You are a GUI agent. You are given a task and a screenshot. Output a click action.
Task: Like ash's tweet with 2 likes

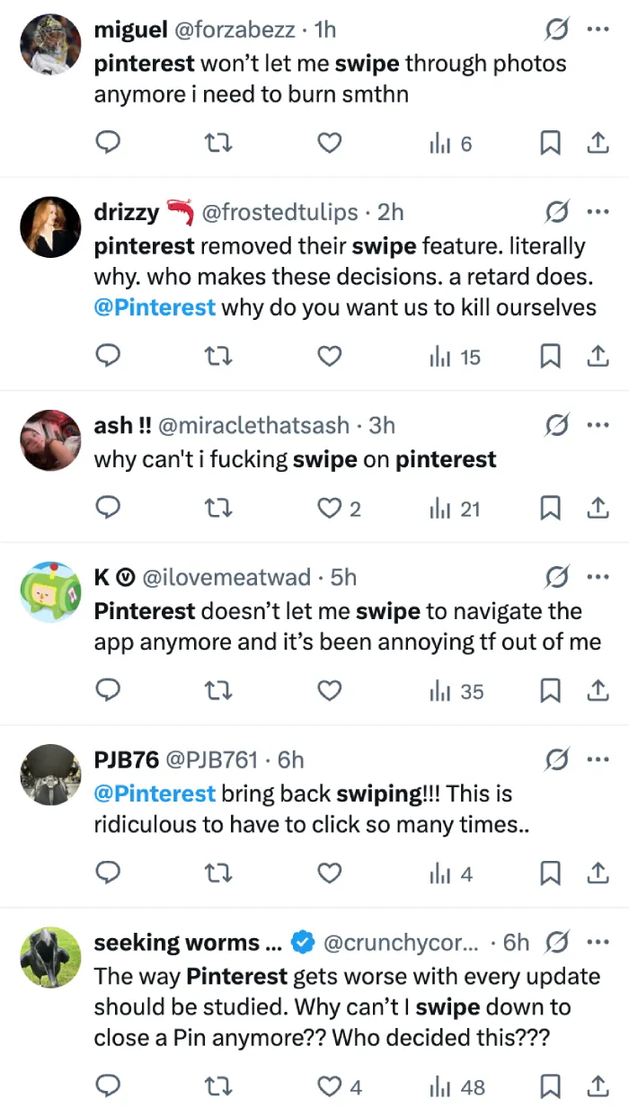[x=331, y=509]
